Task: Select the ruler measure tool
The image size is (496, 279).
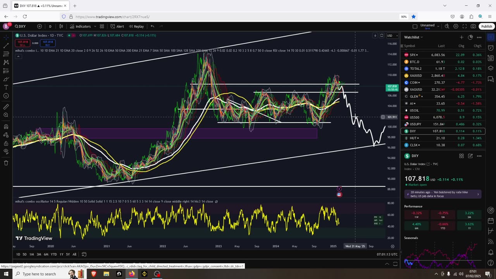Action: (x=6, y=107)
